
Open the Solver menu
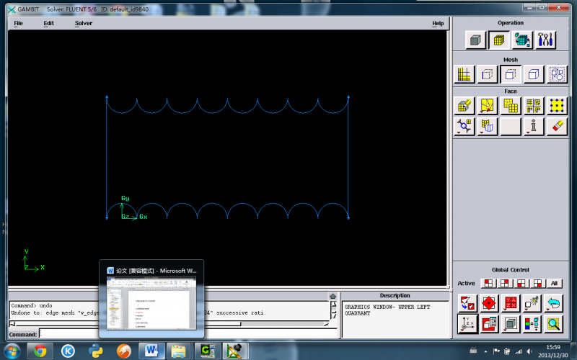coord(84,23)
